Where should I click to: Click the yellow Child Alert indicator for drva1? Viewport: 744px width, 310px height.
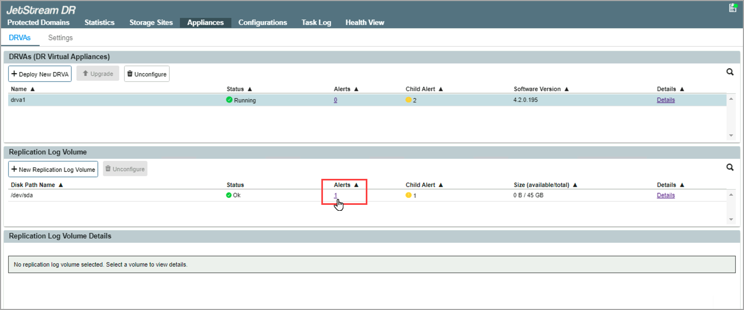[x=409, y=100]
